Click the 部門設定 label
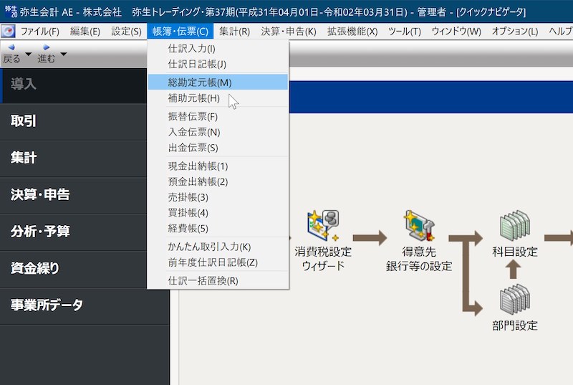The width and height of the screenshot is (573, 385). pos(515,325)
